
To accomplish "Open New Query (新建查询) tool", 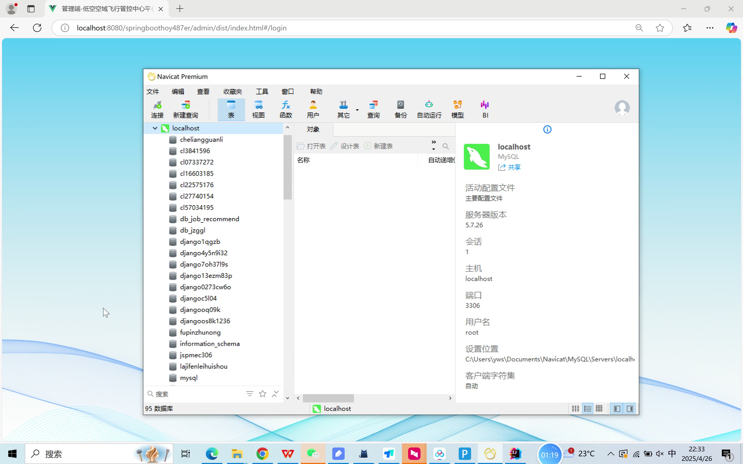I will (185, 109).
